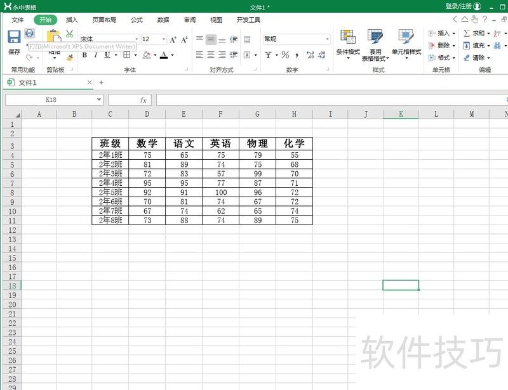Click the Print icon in the ribbon
This screenshot has height=390, width=508.
(x=29, y=33)
